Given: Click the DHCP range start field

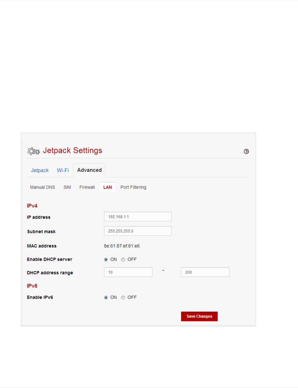Looking at the screenshot, I should click(x=128, y=272).
